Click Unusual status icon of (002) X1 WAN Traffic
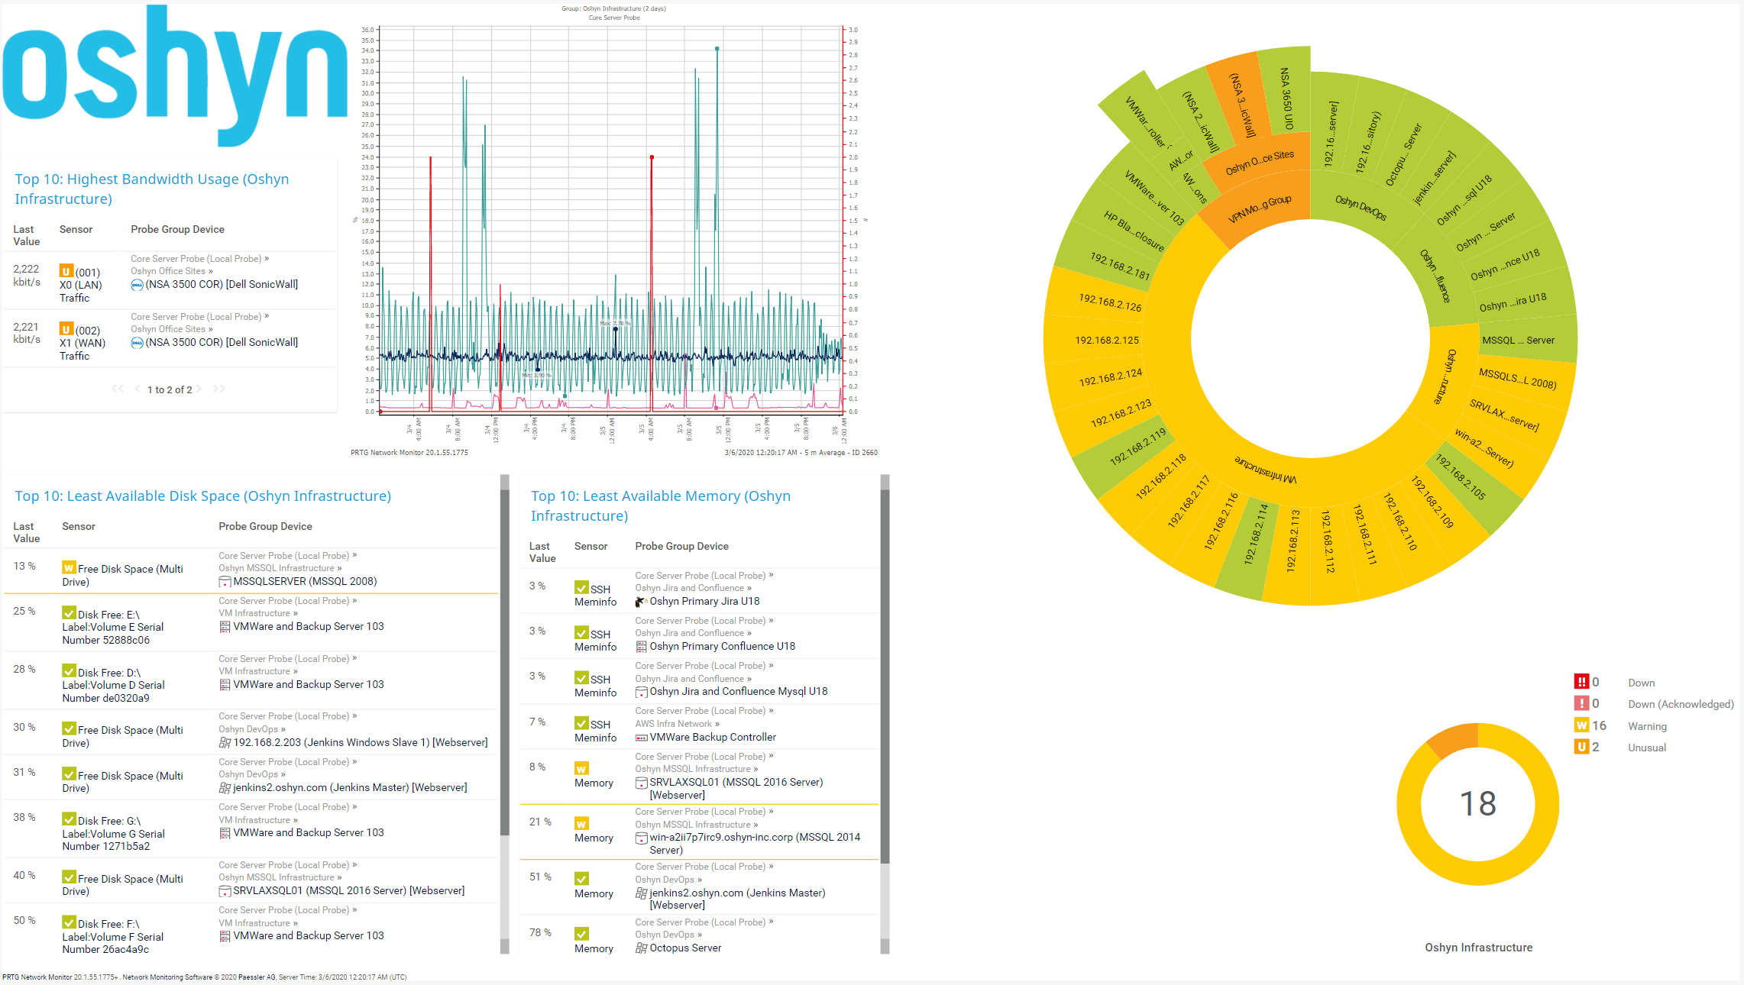The width and height of the screenshot is (1744, 985). tap(66, 329)
